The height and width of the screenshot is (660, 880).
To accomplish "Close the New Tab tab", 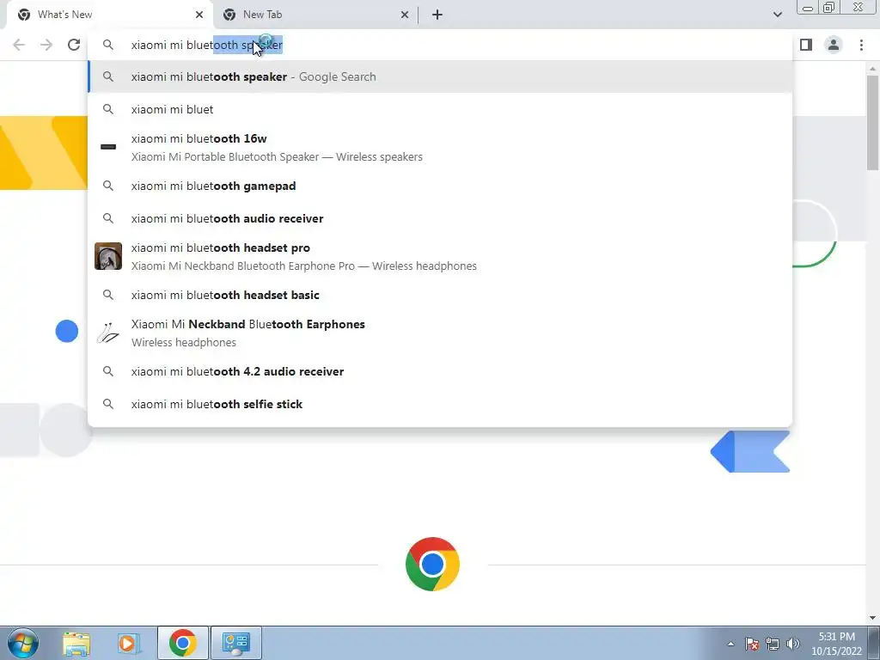I will pyautogui.click(x=405, y=15).
